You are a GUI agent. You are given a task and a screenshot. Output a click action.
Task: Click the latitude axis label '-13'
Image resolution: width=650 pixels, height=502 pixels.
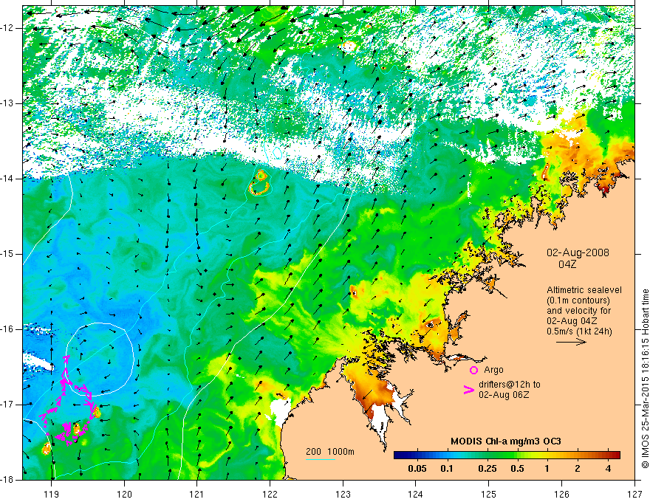point(7,103)
